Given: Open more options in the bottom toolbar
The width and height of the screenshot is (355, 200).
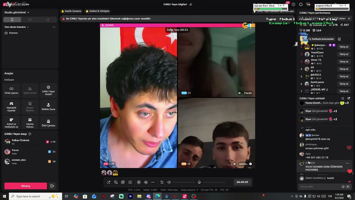Looking at the screenshot, I should point(153,182).
